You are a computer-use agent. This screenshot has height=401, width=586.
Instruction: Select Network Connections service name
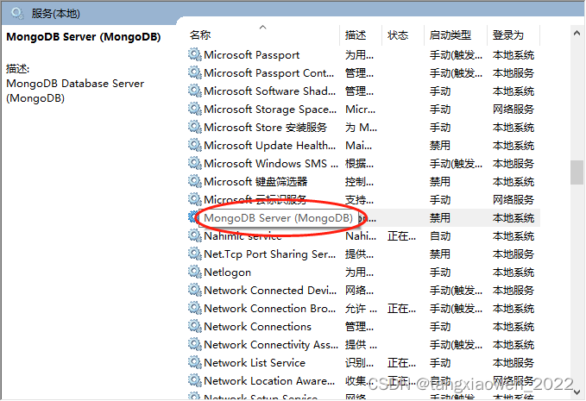257,326
